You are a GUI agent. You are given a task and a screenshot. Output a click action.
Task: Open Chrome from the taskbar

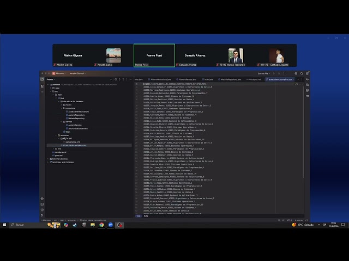click(101, 225)
